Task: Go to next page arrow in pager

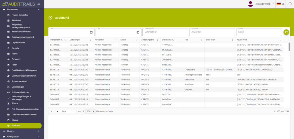Action: coord(57,111)
